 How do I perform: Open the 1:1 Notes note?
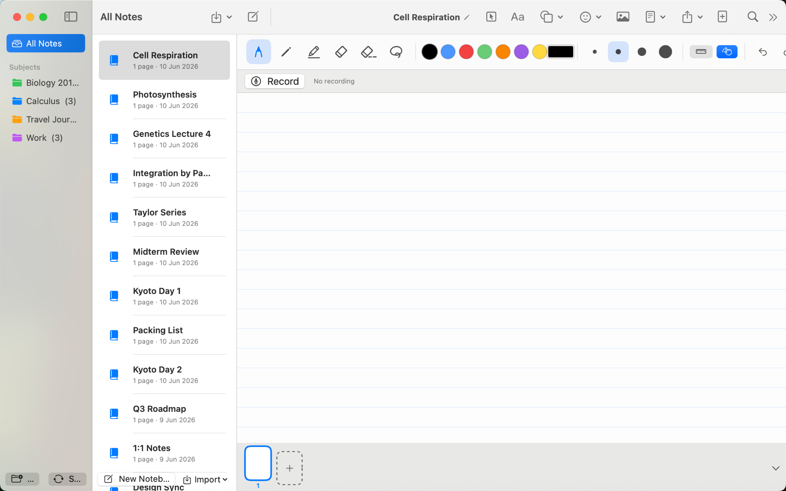point(164,453)
